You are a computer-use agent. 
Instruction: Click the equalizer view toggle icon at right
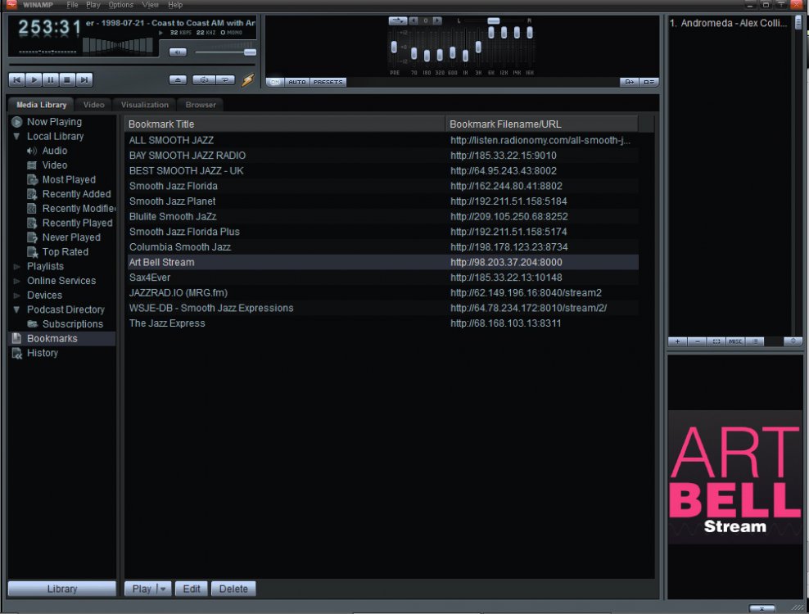click(649, 82)
